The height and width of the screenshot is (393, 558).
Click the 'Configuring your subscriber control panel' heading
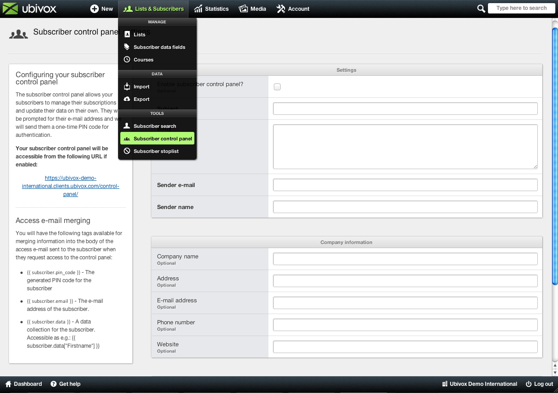[x=60, y=79]
